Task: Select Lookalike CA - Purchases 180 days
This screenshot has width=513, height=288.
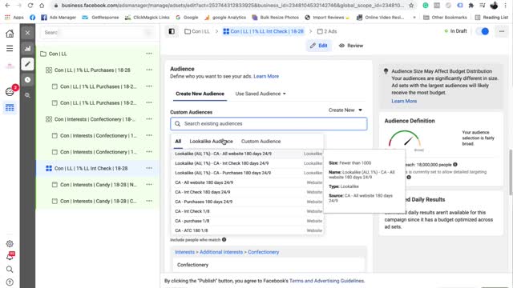Action: click(247, 173)
